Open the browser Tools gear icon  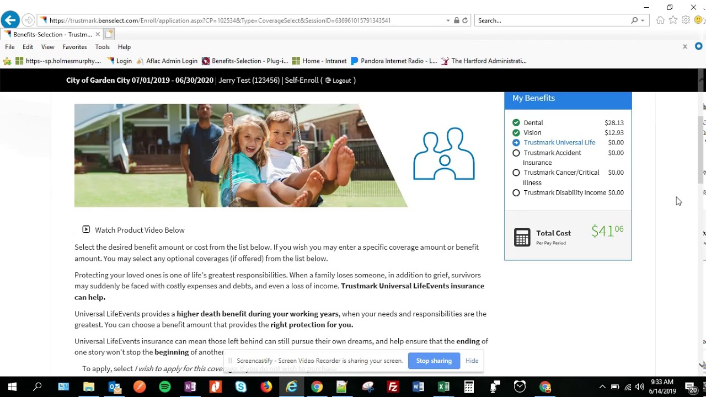coord(686,20)
